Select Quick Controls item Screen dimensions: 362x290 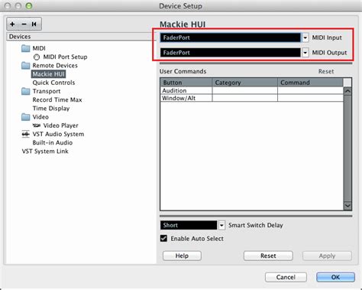pyautogui.click(x=53, y=83)
